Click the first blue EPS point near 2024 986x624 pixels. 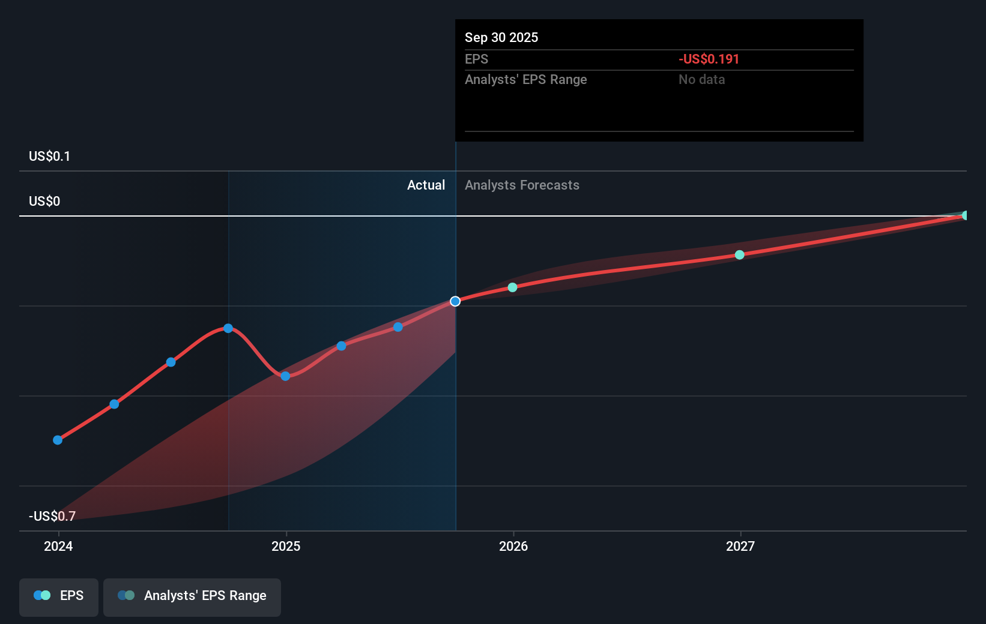click(58, 440)
